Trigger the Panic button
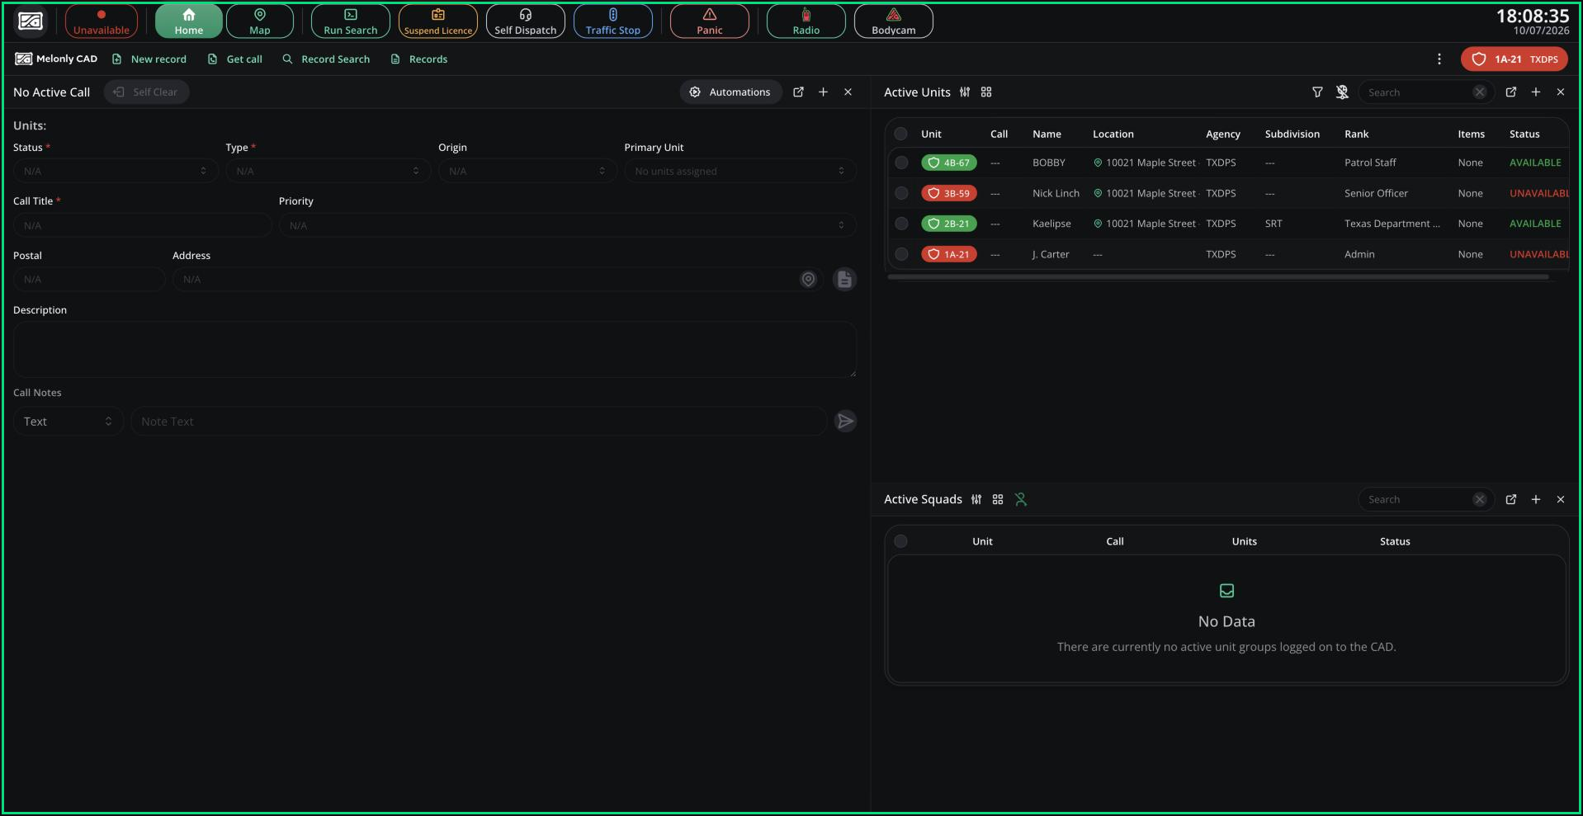Screen dimensions: 1583x816 click(709, 21)
